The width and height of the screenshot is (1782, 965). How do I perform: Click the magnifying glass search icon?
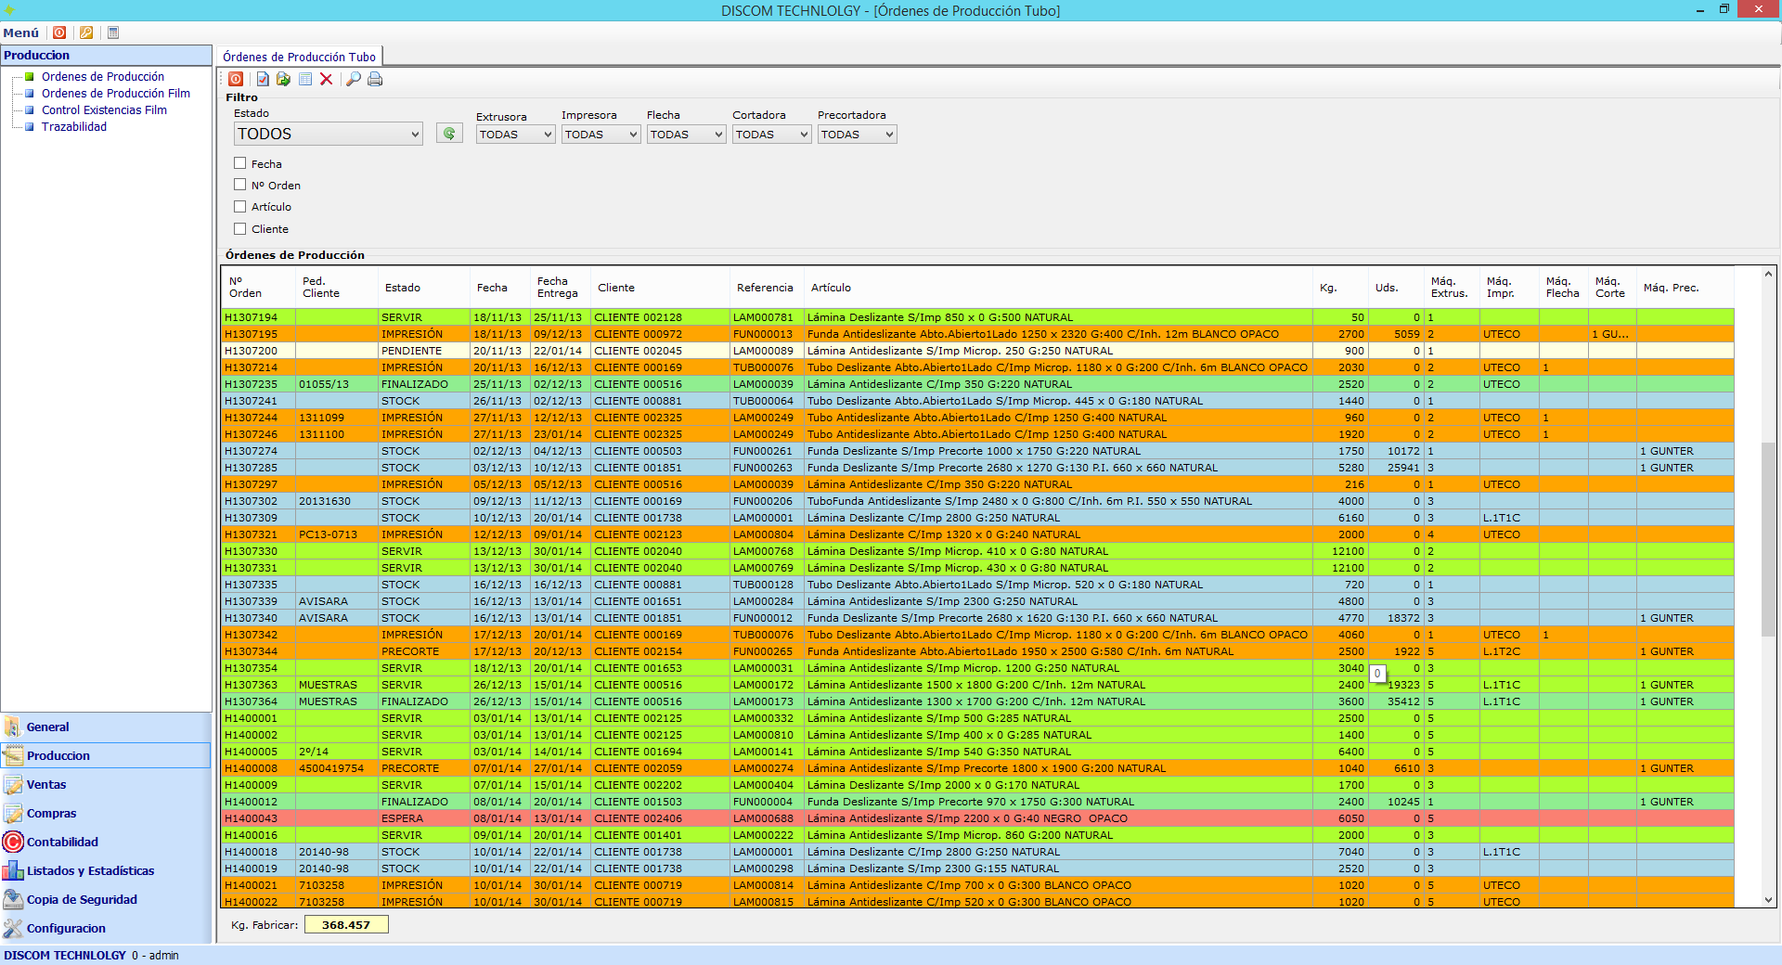[353, 80]
